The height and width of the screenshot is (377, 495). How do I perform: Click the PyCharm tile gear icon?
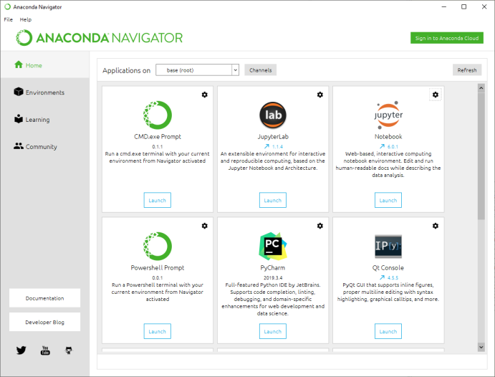(x=320, y=226)
